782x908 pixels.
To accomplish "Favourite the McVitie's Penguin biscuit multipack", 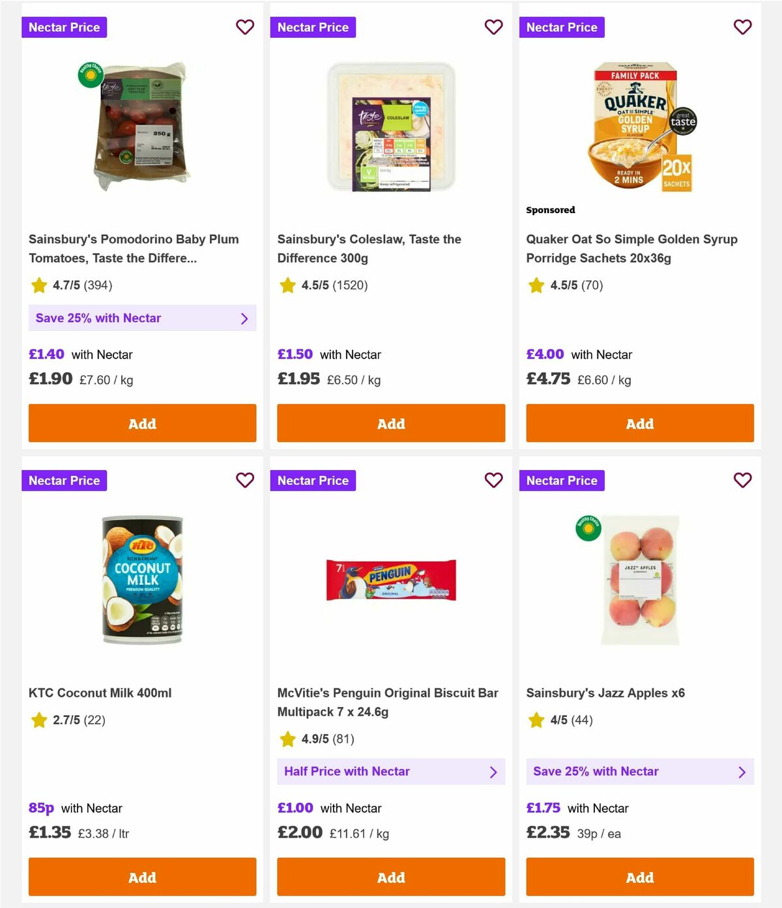I will pyautogui.click(x=494, y=480).
